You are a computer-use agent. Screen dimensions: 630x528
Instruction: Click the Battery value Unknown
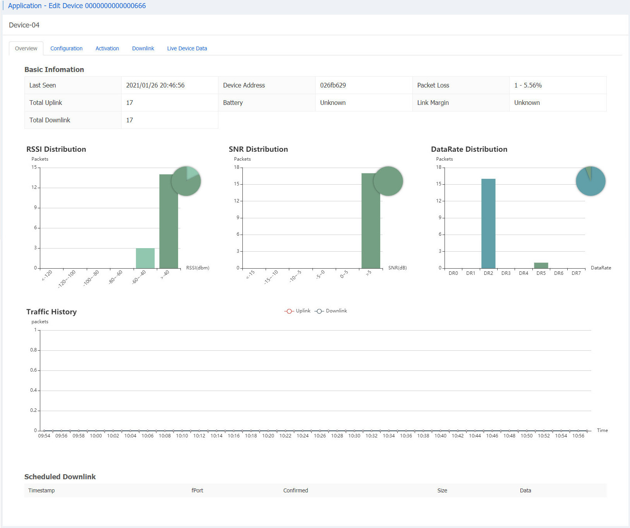(x=333, y=103)
